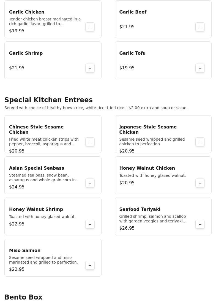
Task: Open the Honey Walnut Shrimp description text
Action: pyautogui.click(x=42, y=217)
